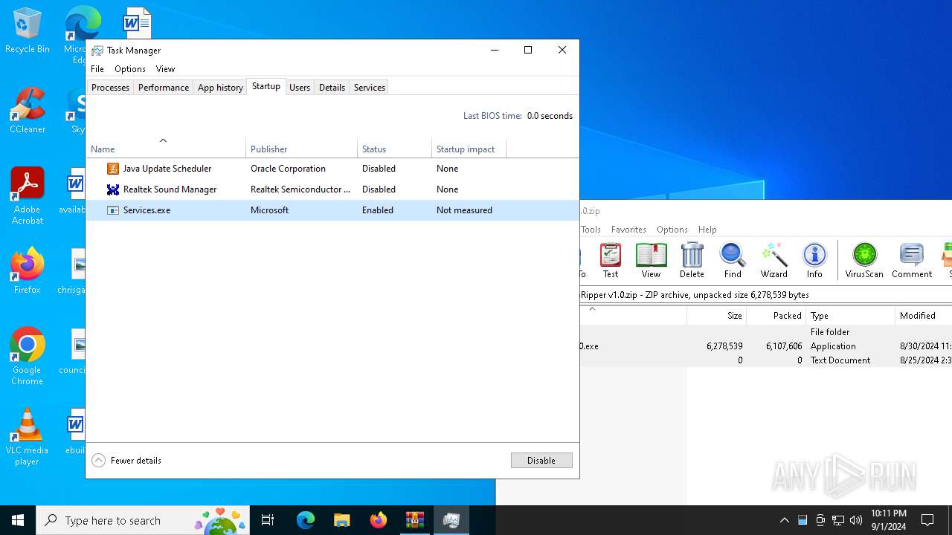
Task: Select the Services.exe entry icon
Action: (113, 210)
